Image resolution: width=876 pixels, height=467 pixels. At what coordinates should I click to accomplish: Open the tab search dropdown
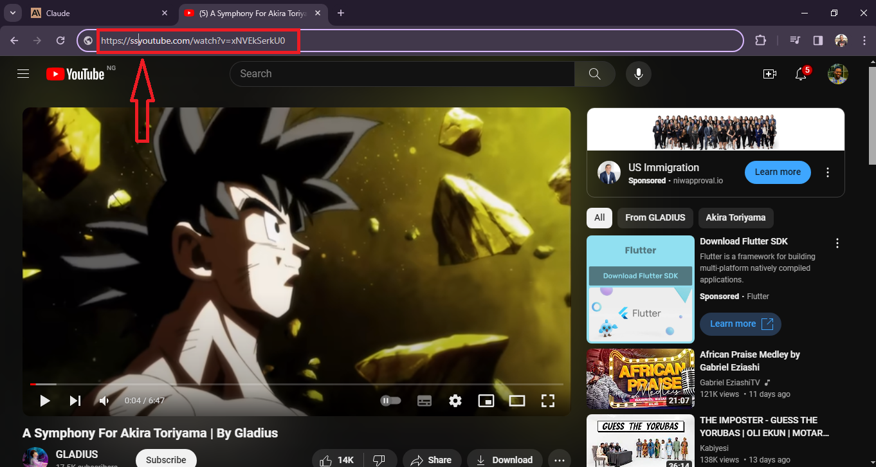[12, 13]
